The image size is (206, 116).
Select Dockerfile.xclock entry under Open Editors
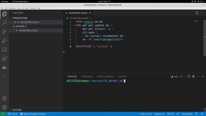[30, 22]
